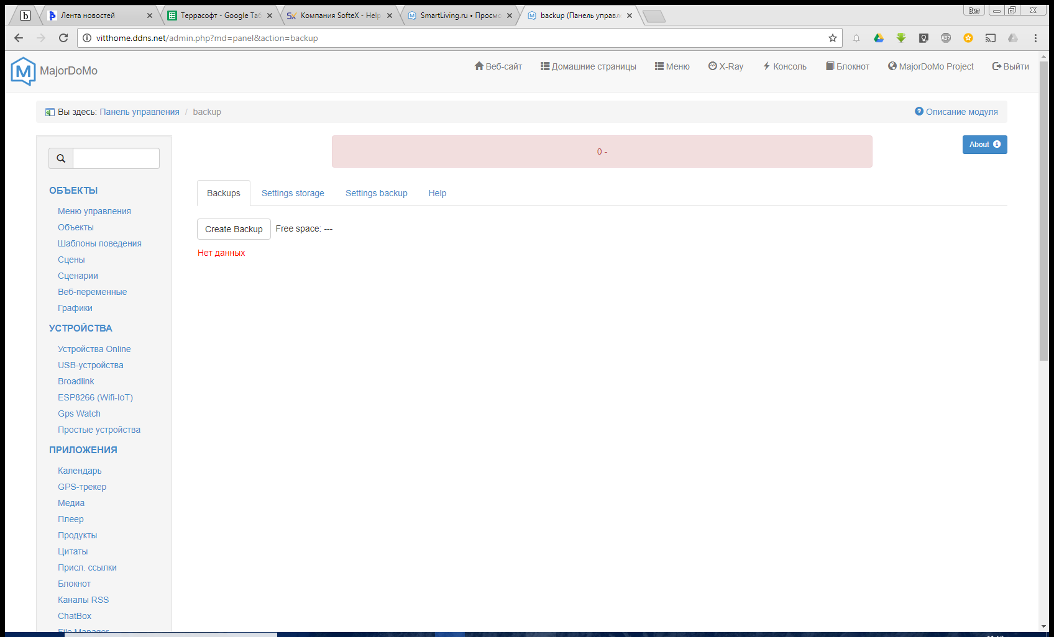Open Объекты link in sidebar
This screenshot has width=1054, height=637.
[x=76, y=227]
